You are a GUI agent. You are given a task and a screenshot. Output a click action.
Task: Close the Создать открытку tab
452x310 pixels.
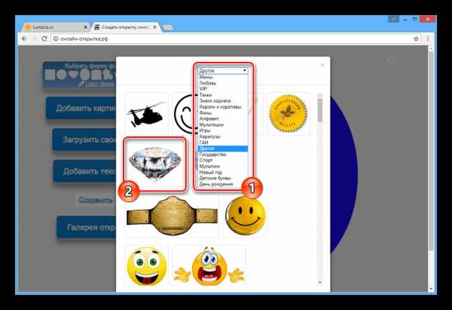point(154,27)
